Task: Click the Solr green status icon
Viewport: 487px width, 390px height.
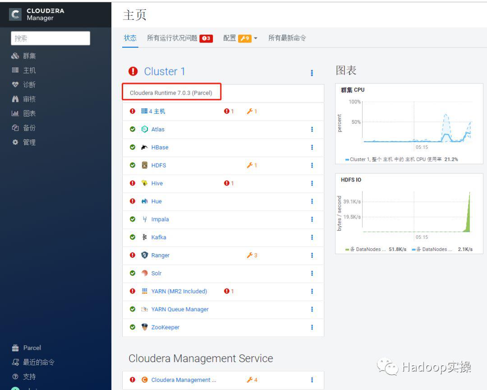Action: 133,273
